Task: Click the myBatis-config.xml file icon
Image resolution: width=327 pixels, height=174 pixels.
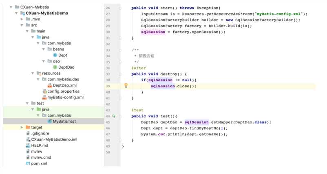Action: pos(44,97)
